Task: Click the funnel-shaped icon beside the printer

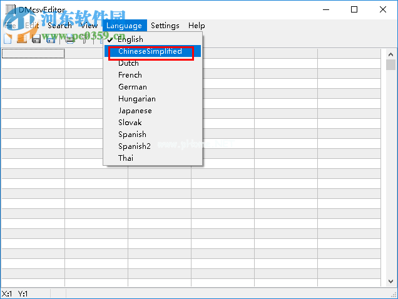Action: pyautogui.click(x=84, y=39)
